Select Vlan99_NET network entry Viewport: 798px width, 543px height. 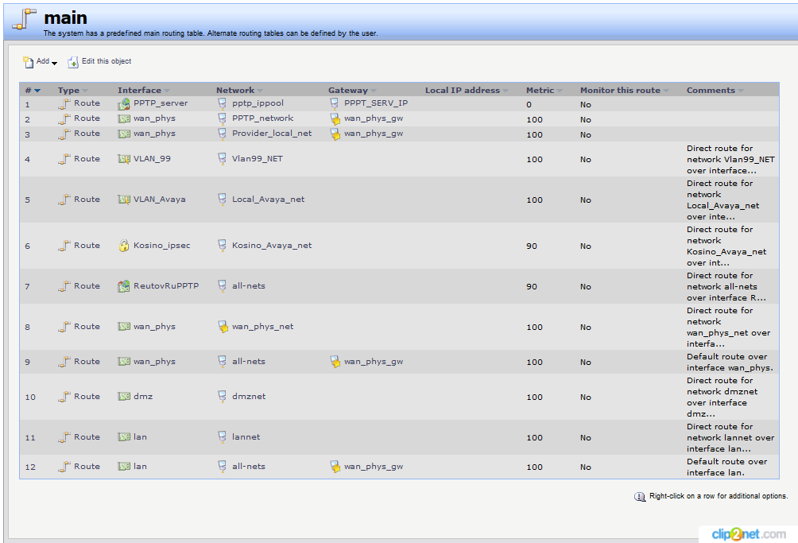(x=257, y=158)
